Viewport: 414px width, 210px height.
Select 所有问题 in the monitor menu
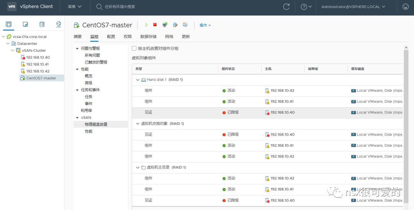92,56
